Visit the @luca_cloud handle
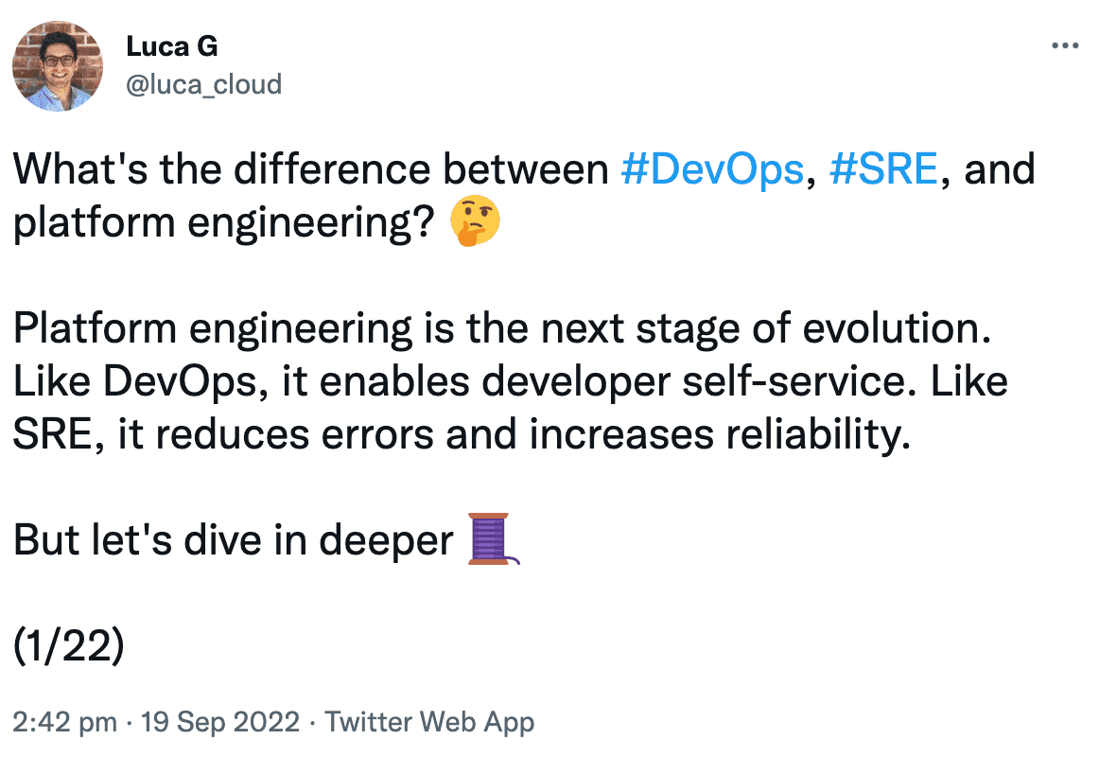1099x757 pixels. [204, 85]
